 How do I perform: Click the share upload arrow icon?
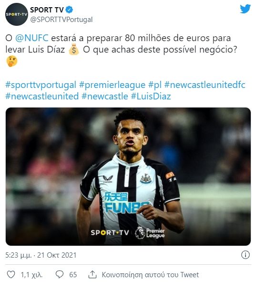tap(92, 274)
